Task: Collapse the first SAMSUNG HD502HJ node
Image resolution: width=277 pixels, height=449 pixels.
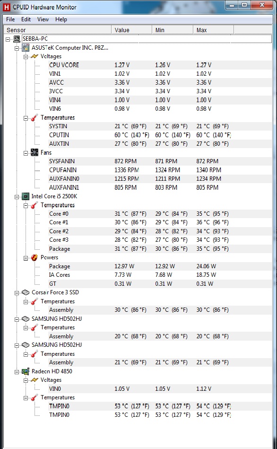Action: click(17, 319)
